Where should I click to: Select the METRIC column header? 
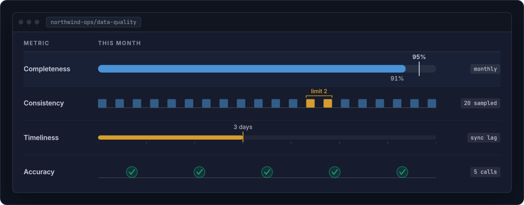(x=37, y=43)
